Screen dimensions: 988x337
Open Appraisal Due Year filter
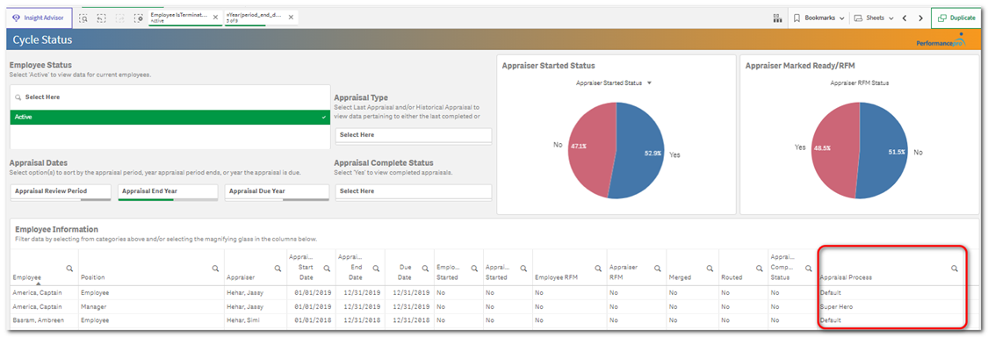tap(277, 191)
